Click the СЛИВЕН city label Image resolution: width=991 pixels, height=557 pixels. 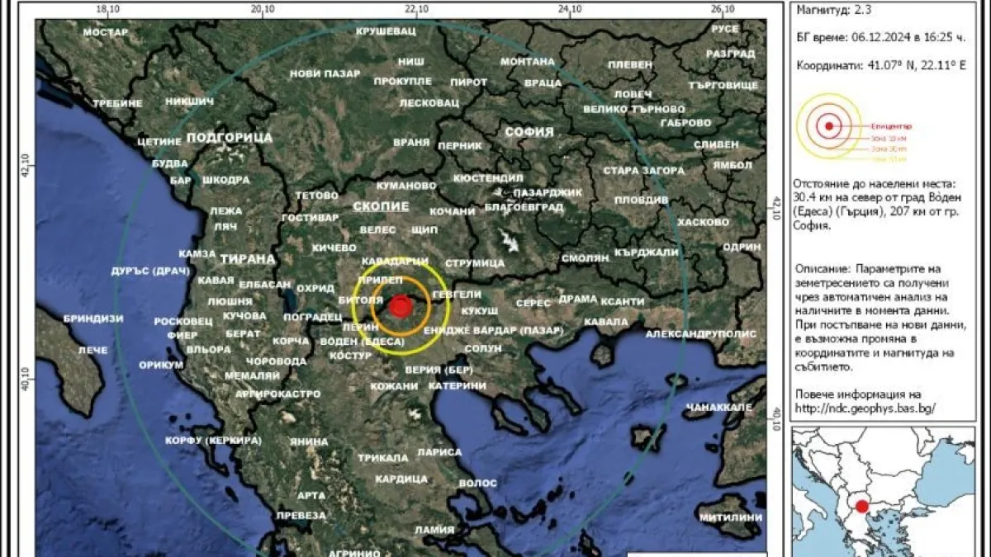(715, 144)
